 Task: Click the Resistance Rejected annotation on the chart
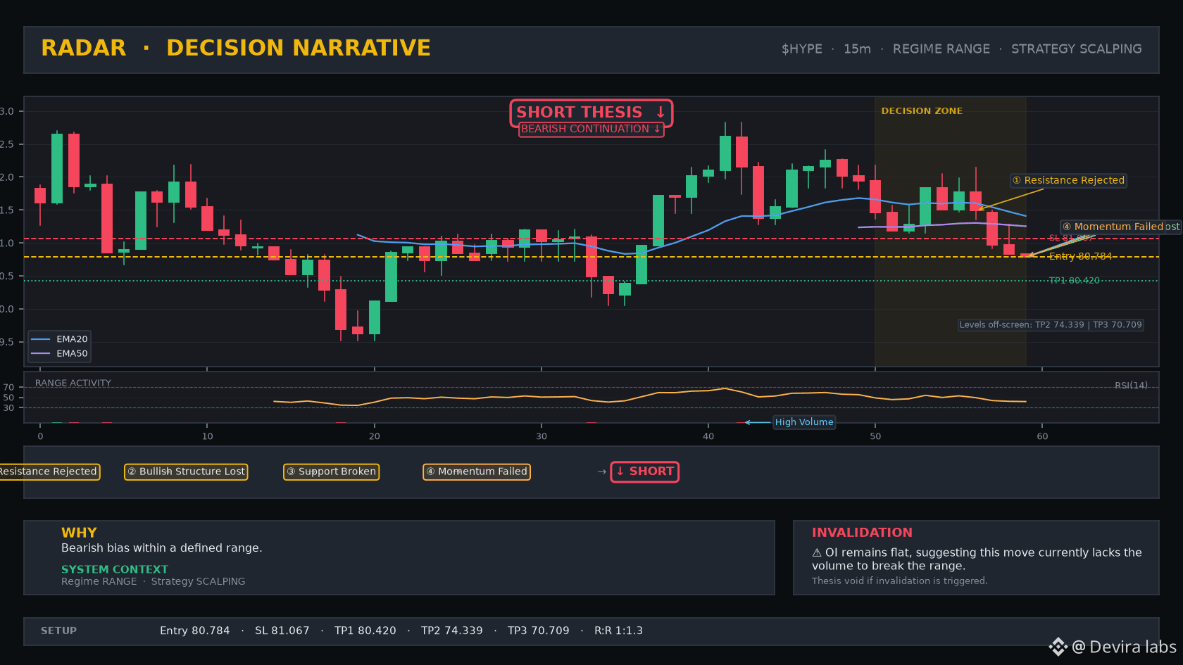pyautogui.click(x=1068, y=180)
